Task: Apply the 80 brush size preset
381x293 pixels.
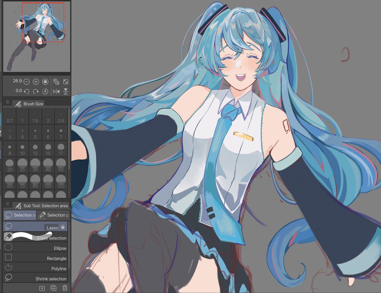Action: (x=35, y=181)
